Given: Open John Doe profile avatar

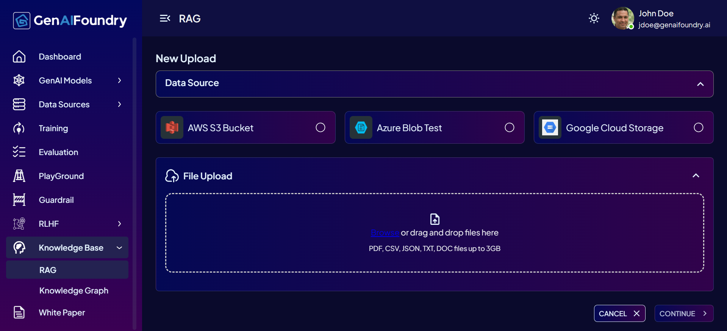Looking at the screenshot, I should pos(622,18).
